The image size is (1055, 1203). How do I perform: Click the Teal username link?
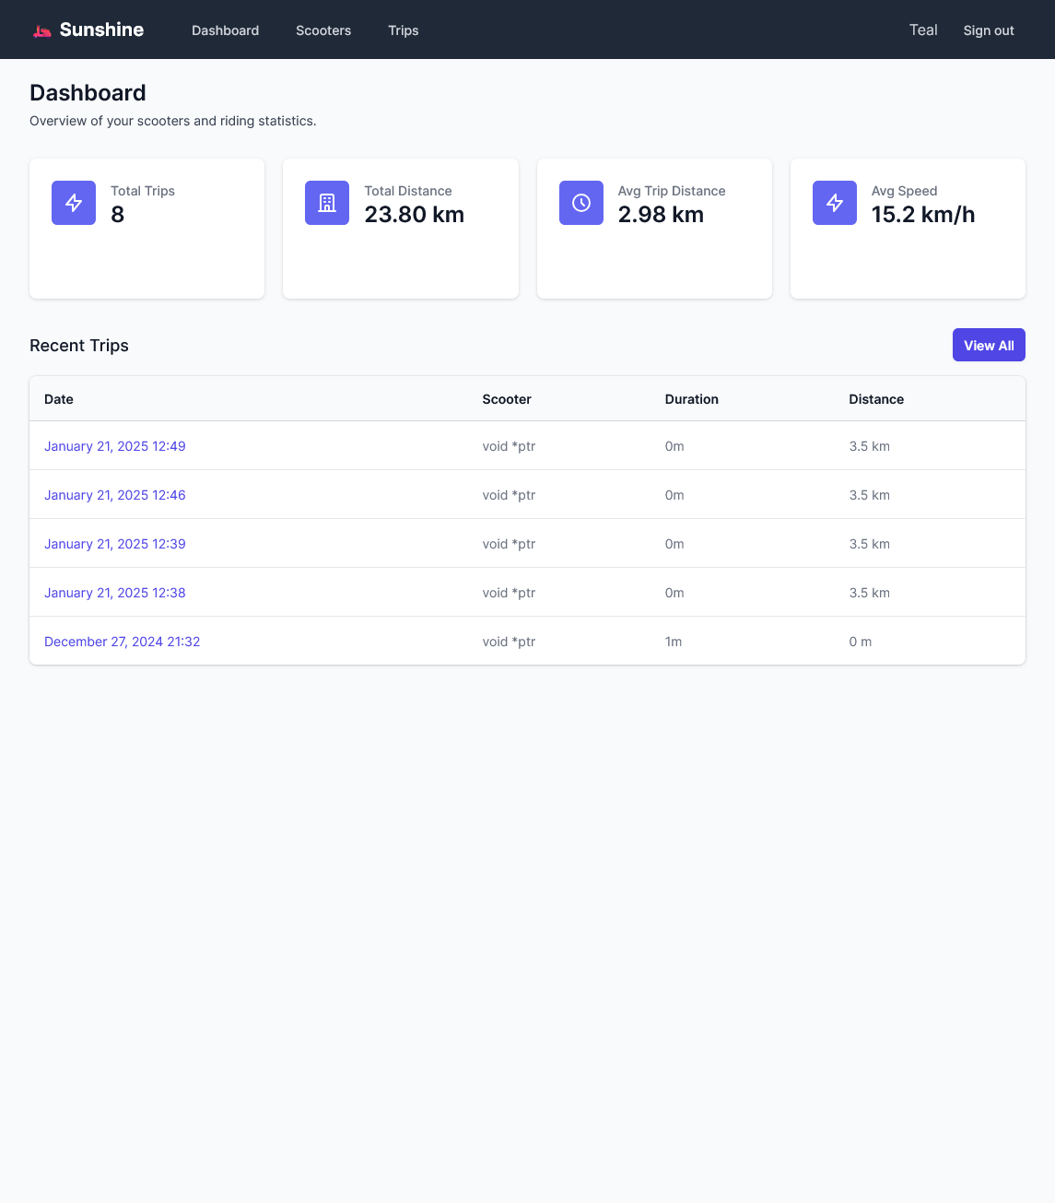click(x=923, y=29)
